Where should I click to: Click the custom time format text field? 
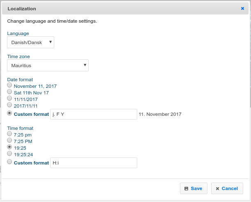point(93,163)
